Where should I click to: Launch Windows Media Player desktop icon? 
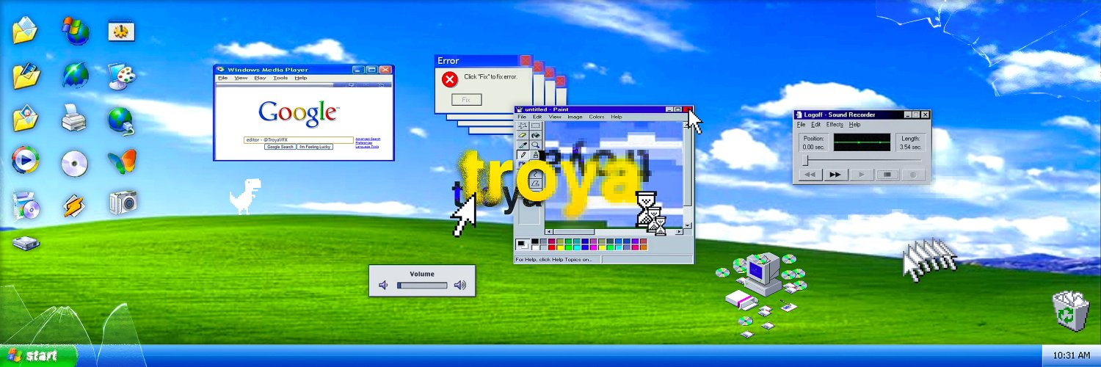[25, 160]
